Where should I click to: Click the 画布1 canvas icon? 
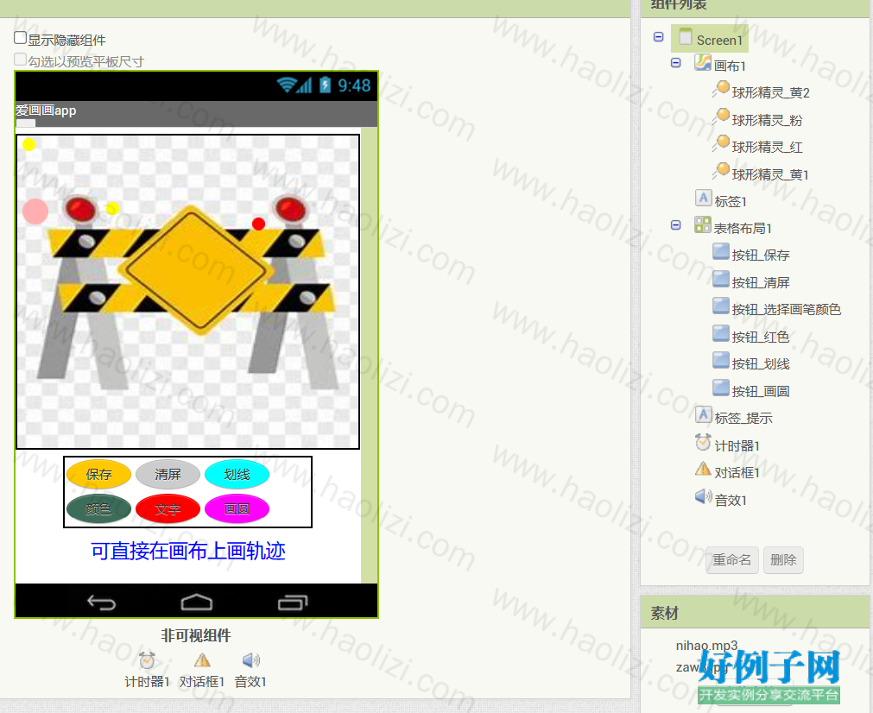point(703,62)
